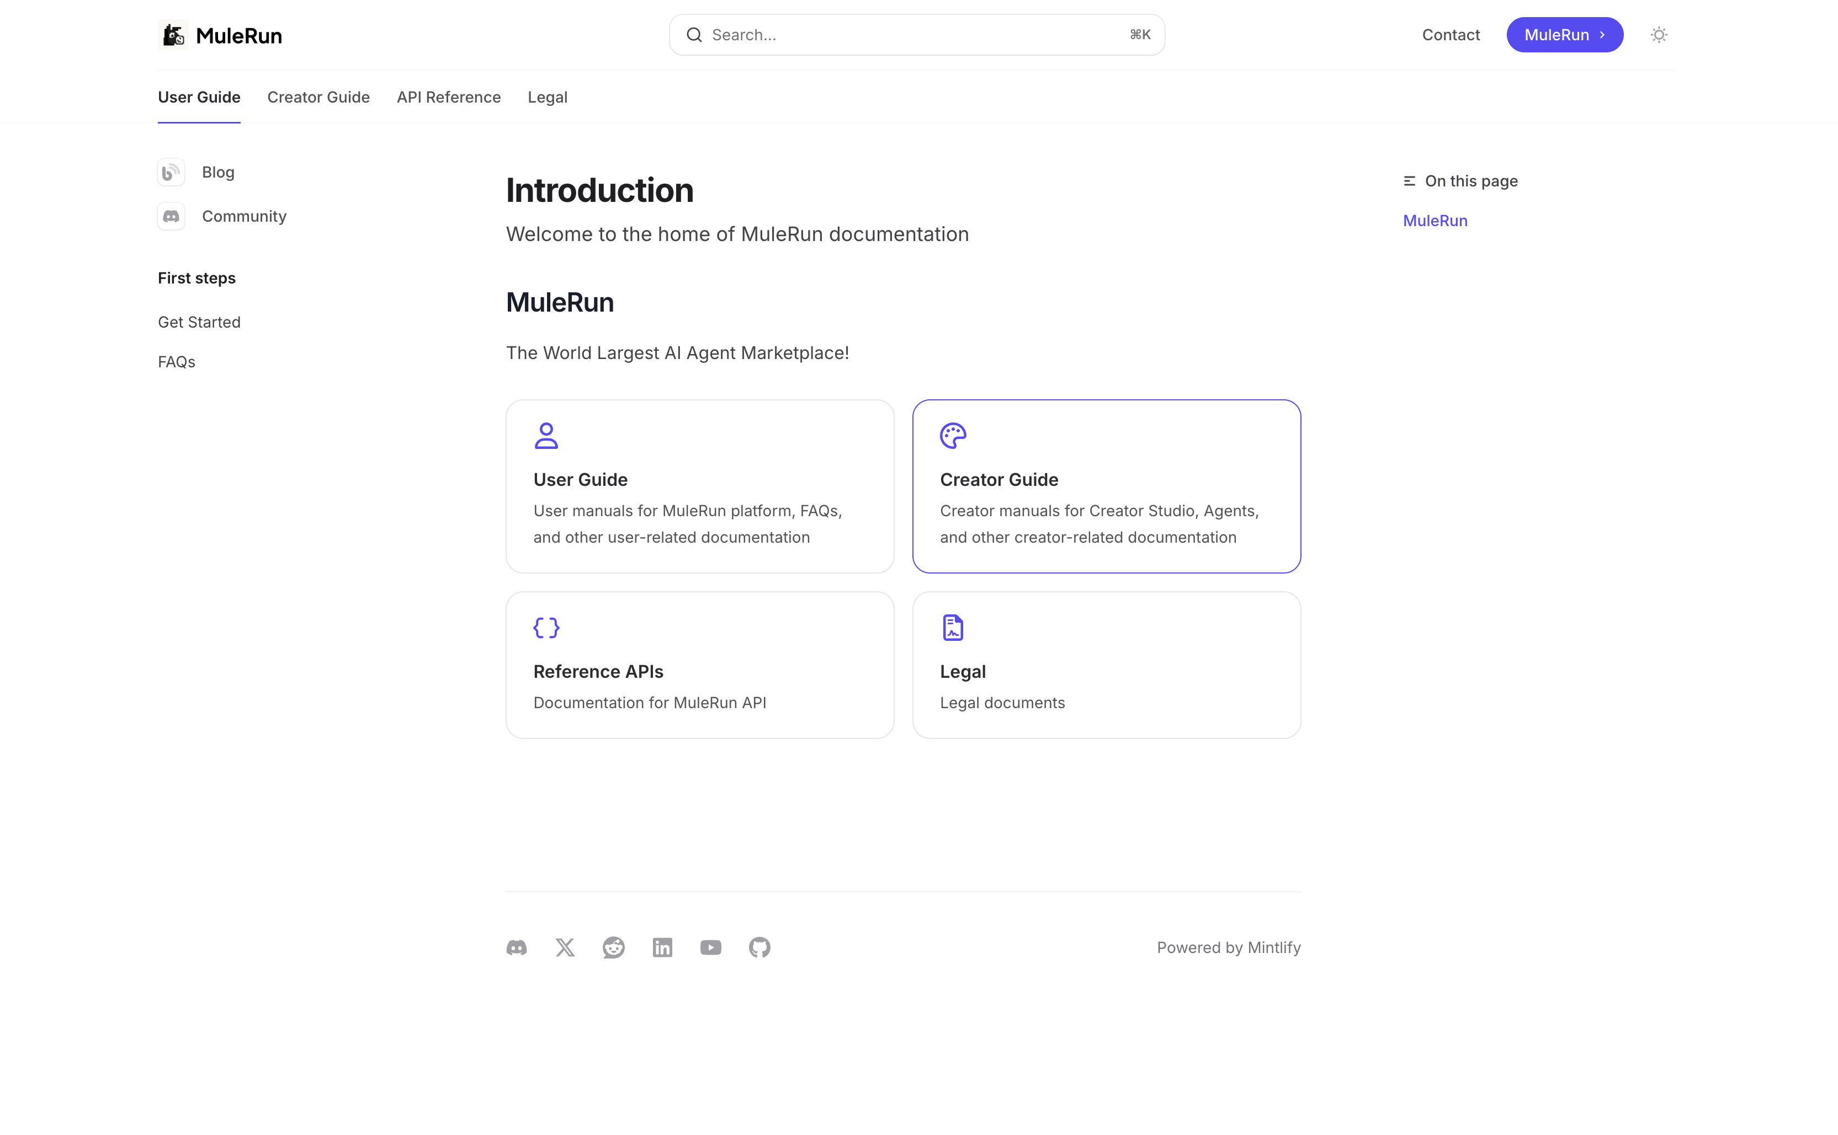This screenshot has height=1135, width=1838.
Task: Open Get Started in sidebar
Action: [199, 322]
